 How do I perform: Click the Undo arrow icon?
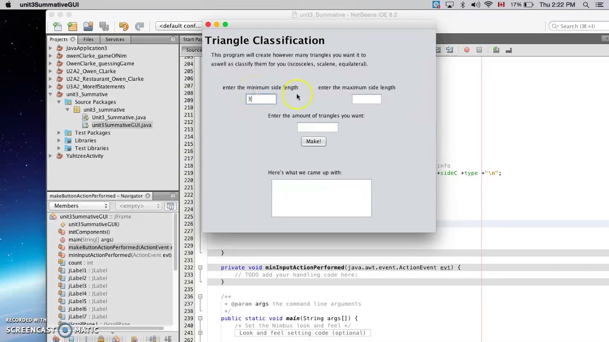click(124, 26)
